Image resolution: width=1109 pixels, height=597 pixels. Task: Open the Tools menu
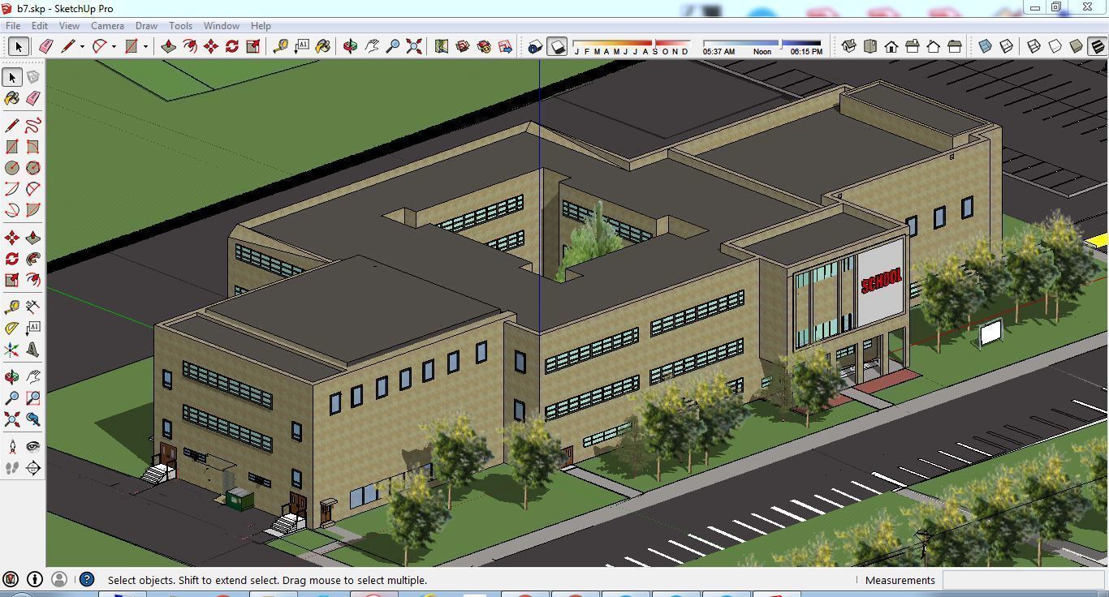180,25
